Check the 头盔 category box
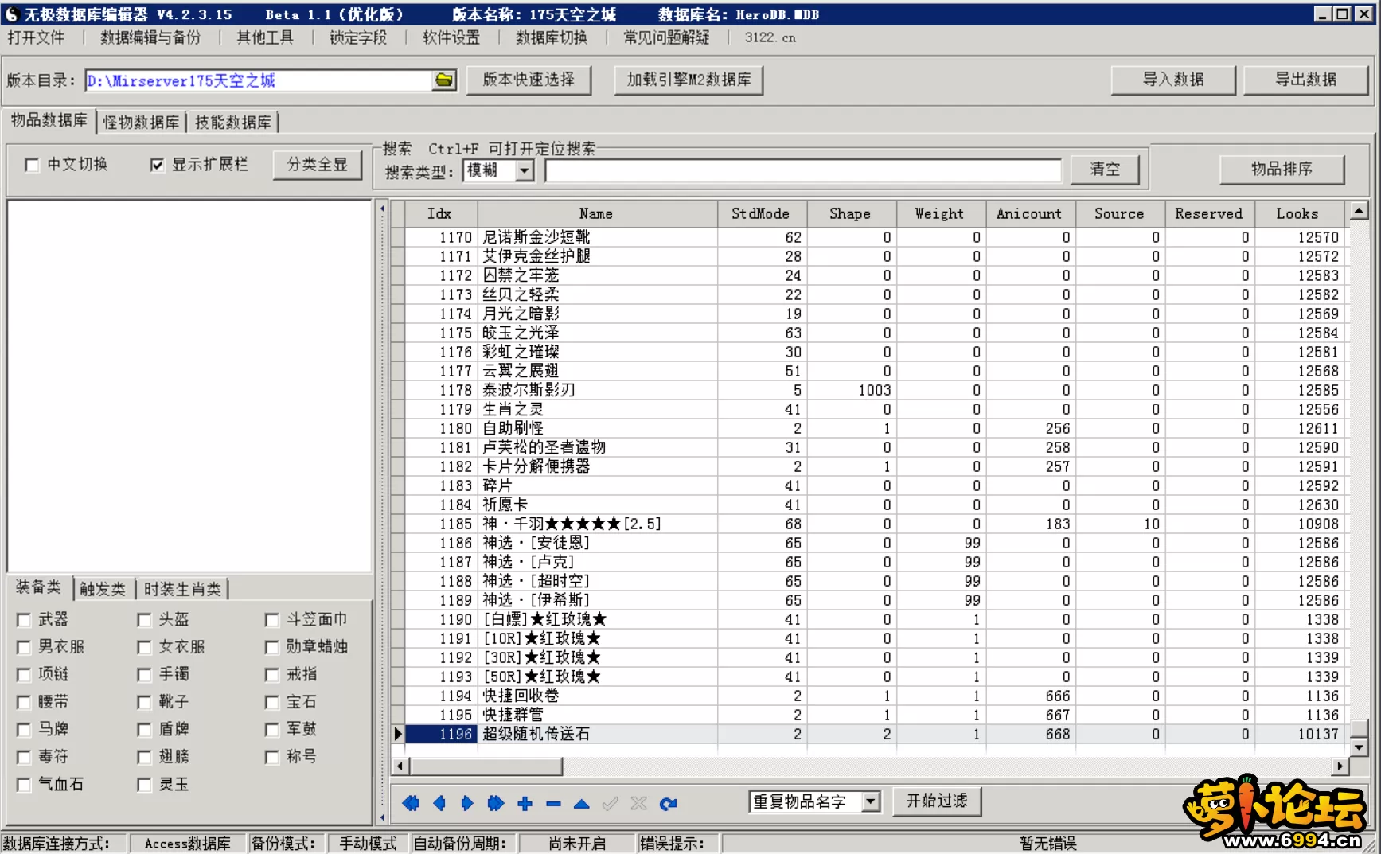This screenshot has height=854, width=1381. [144, 619]
